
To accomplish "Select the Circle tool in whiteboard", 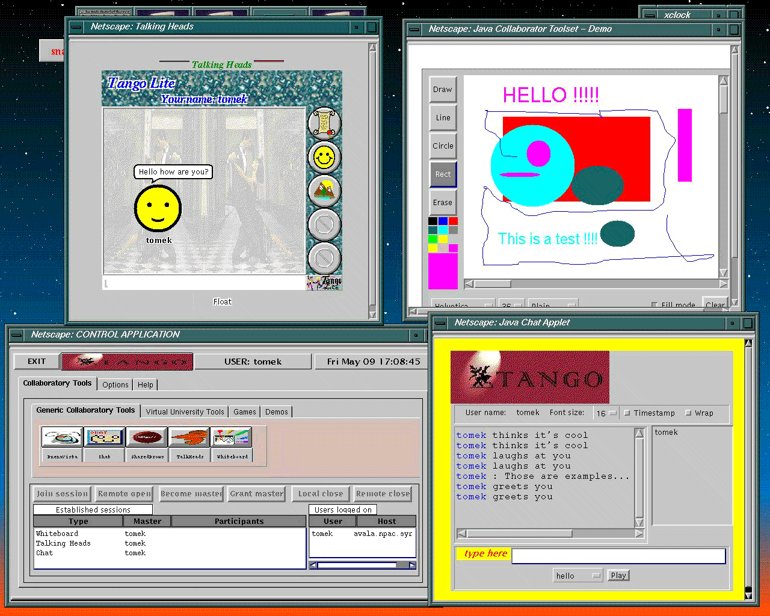I will coord(443,146).
